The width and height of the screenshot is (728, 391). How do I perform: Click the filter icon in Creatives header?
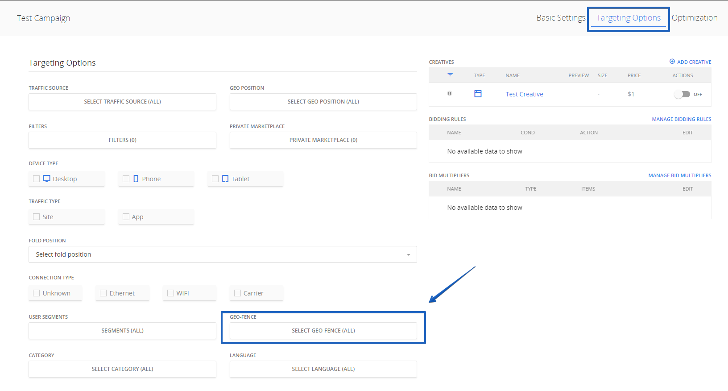(450, 75)
